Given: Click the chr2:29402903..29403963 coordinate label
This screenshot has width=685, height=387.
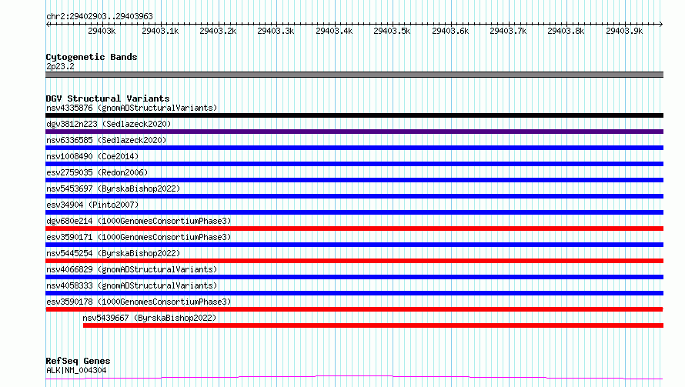Looking at the screenshot, I should pos(99,16).
